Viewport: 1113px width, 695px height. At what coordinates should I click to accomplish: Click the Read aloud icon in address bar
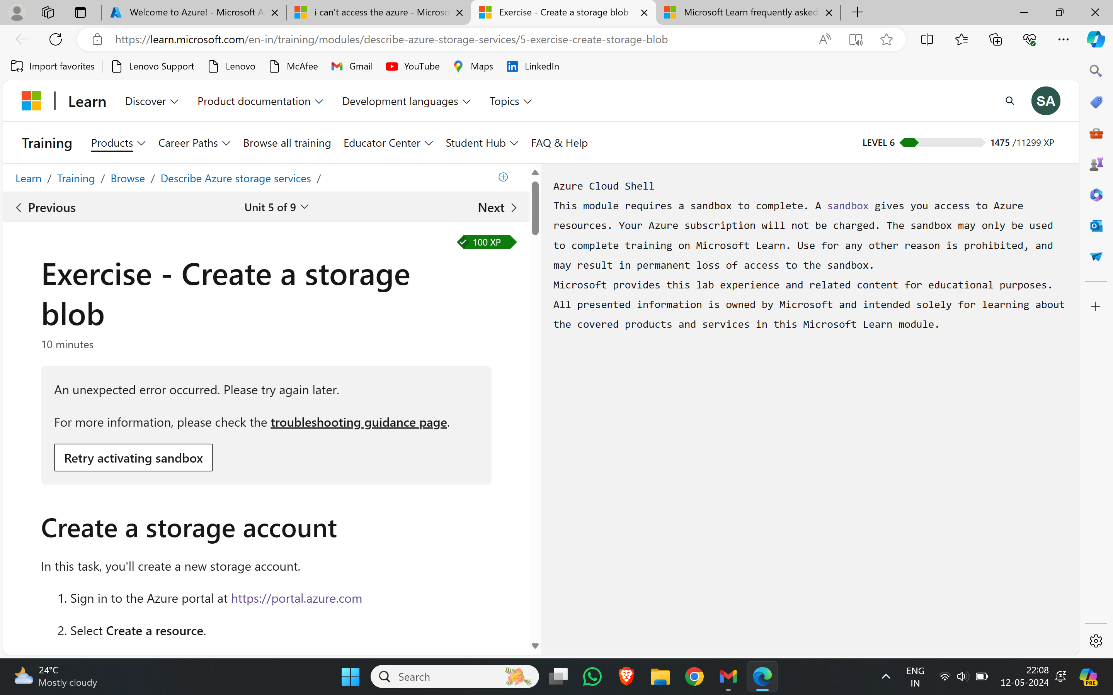(825, 39)
